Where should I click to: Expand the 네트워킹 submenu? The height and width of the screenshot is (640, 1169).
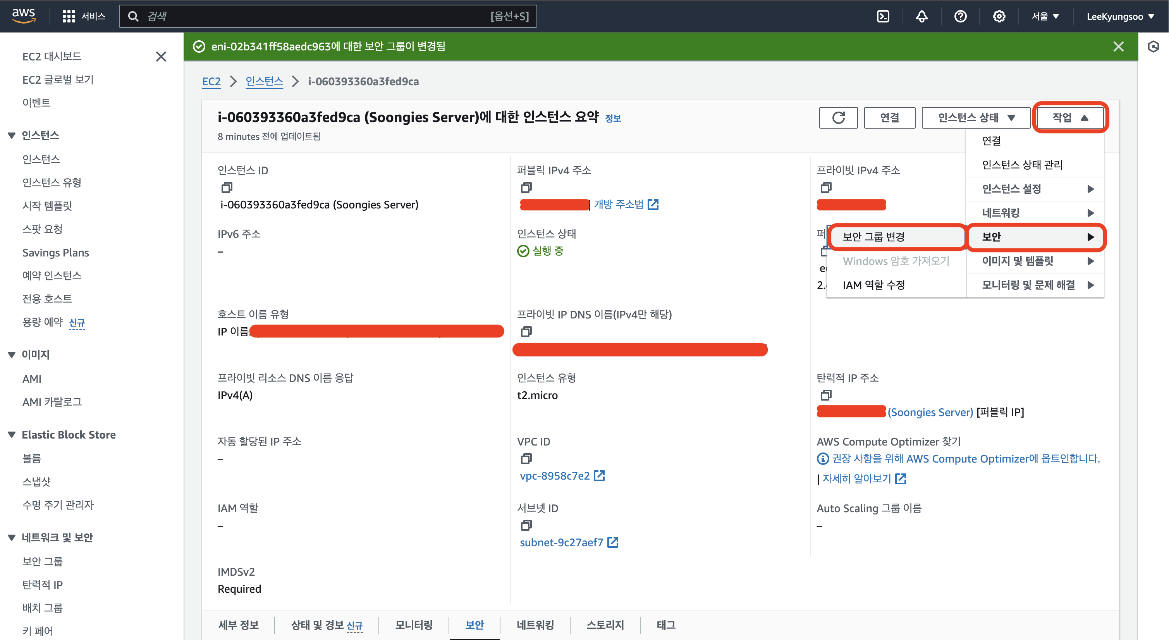[x=1035, y=213]
